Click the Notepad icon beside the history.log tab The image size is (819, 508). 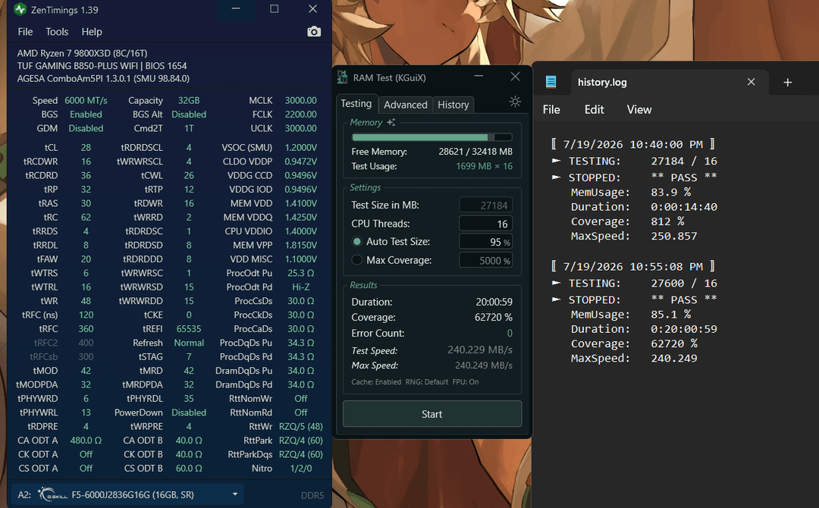coord(551,82)
